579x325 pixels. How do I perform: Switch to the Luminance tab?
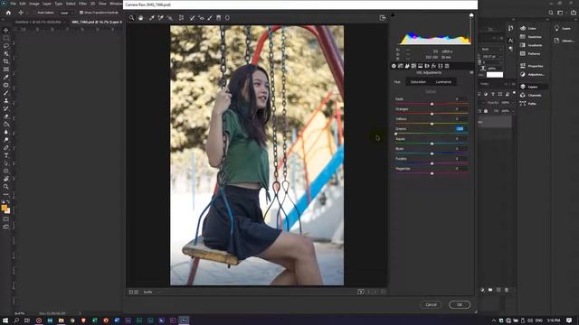[443, 82]
